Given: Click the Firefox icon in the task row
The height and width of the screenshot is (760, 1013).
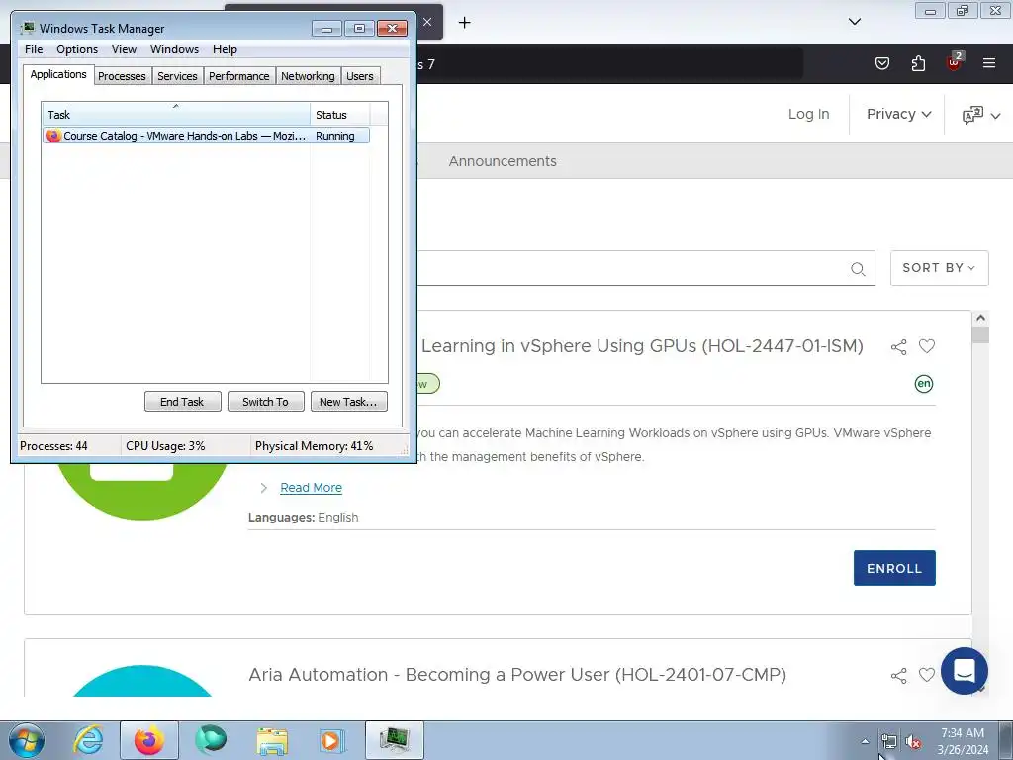Looking at the screenshot, I should tap(53, 136).
